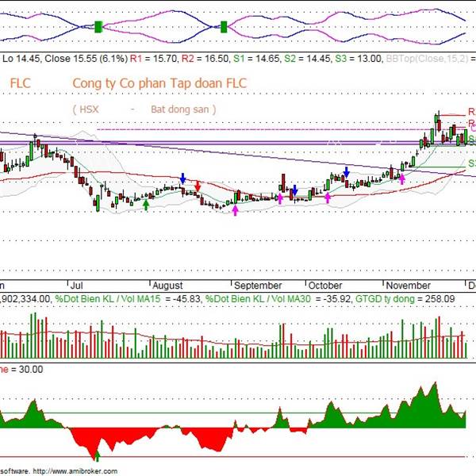The width and height of the screenshot is (476, 476).
Task: Click the magenta up arrow under the tall red mid-September candle
Action: (x=280, y=198)
